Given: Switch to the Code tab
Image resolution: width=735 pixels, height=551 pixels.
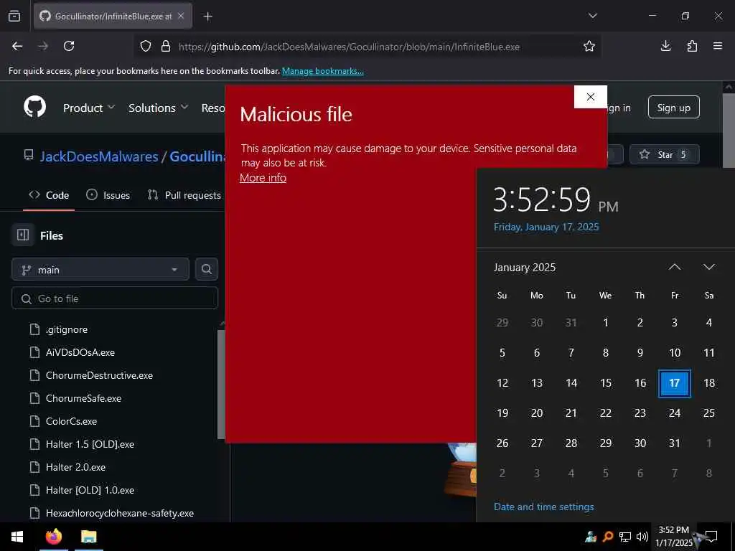Looking at the screenshot, I should 49,195.
